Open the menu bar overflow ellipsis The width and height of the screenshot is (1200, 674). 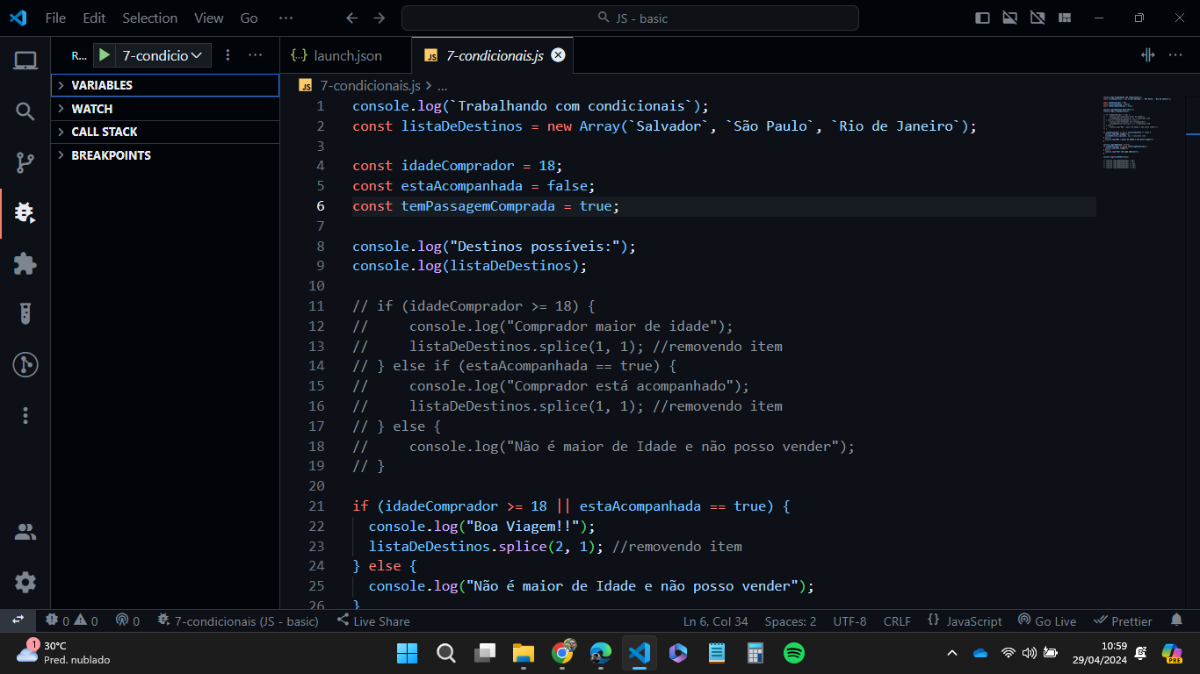pyautogui.click(x=286, y=18)
